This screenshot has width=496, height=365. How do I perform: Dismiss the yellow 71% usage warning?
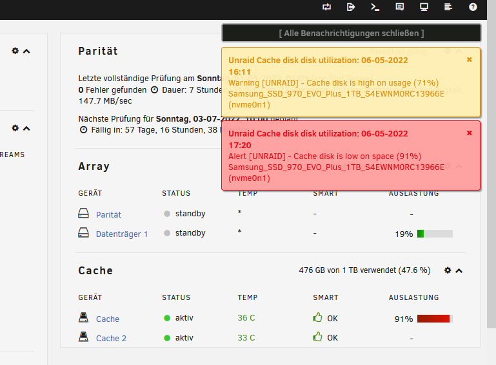470,60
